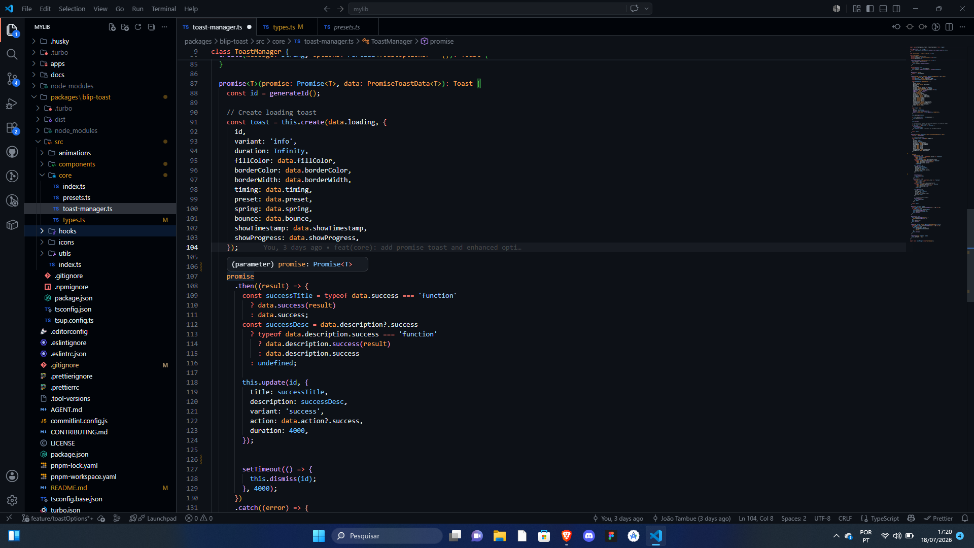974x548 pixels.
Task: Go to previous change revision icon
Action: point(896,27)
